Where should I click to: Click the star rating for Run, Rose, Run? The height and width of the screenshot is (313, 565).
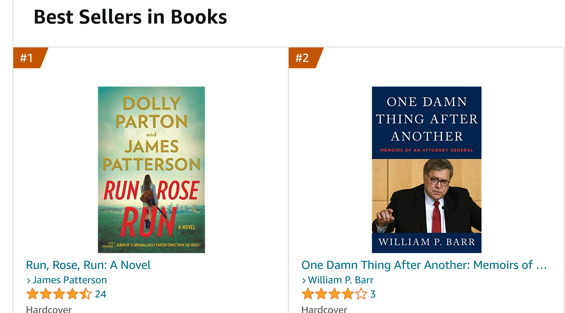point(59,294)
